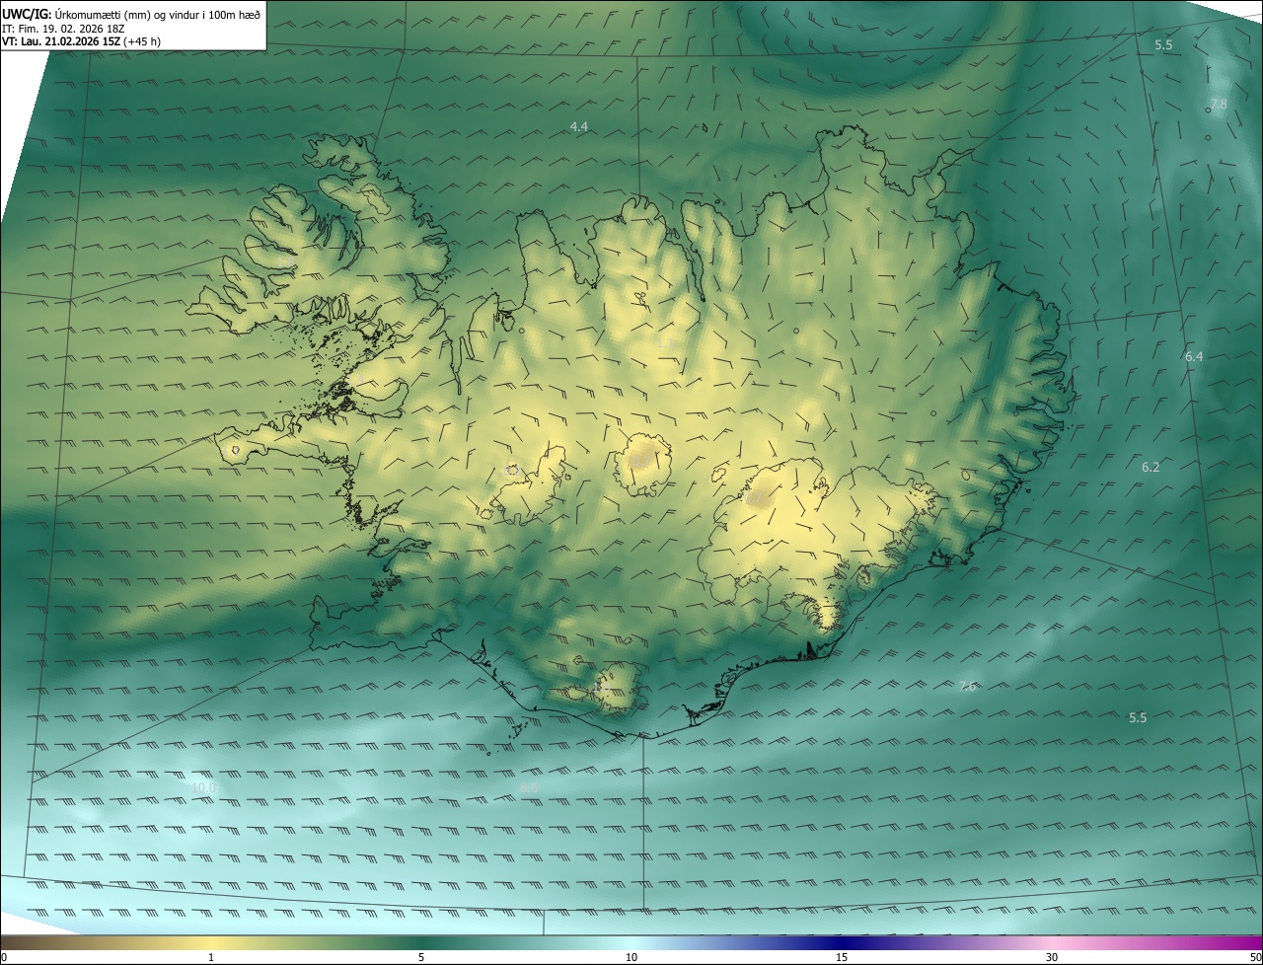Click the initial time line 'IT: Fim. 19. 02. 2026 18Z'
Viewport: 1263px width, 965px height.
(64, 28)
